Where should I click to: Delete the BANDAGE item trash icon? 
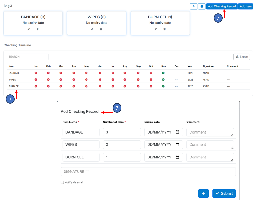38,29
